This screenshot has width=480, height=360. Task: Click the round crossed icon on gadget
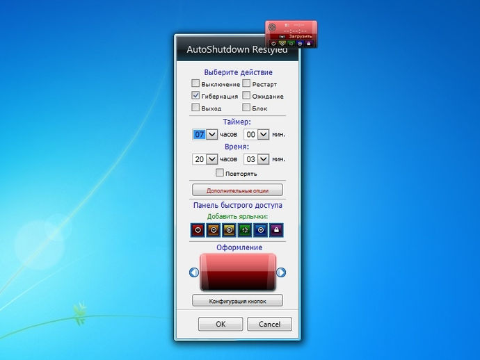click(272, 27)
